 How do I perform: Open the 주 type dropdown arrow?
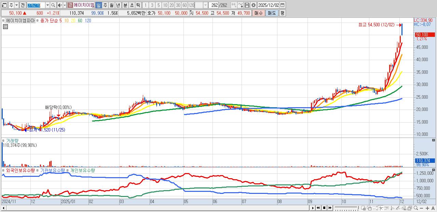(x=16, y=5)
